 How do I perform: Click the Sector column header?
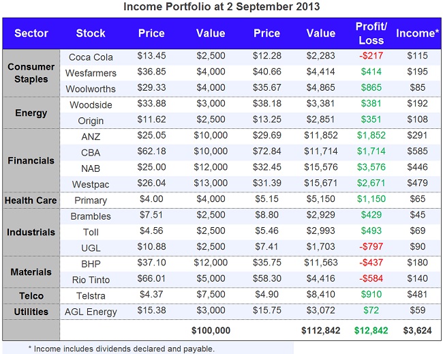(31, 33)
